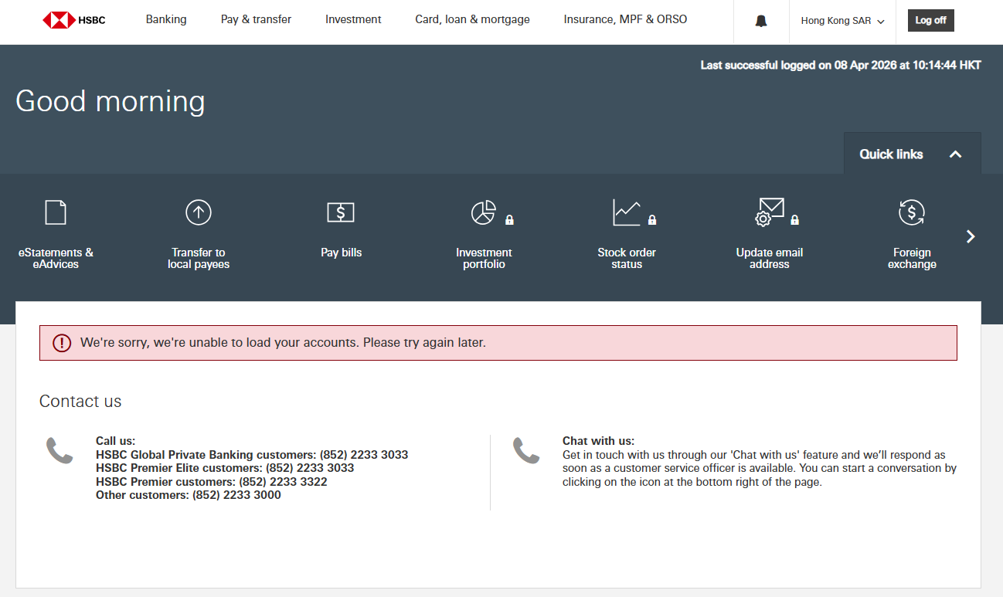Open the Pay & transfer menu
1003x597 pixels.
tap(256, 19)
